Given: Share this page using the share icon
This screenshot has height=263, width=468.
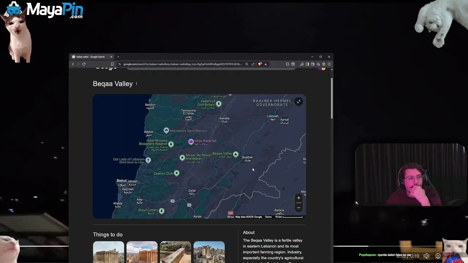Looking at the screenshot, I should coord(253,64).
